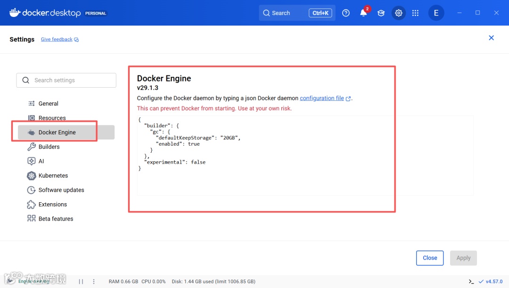
Task: Click the v4.57.0 version indicator
Action: click(x=491, y=281)
